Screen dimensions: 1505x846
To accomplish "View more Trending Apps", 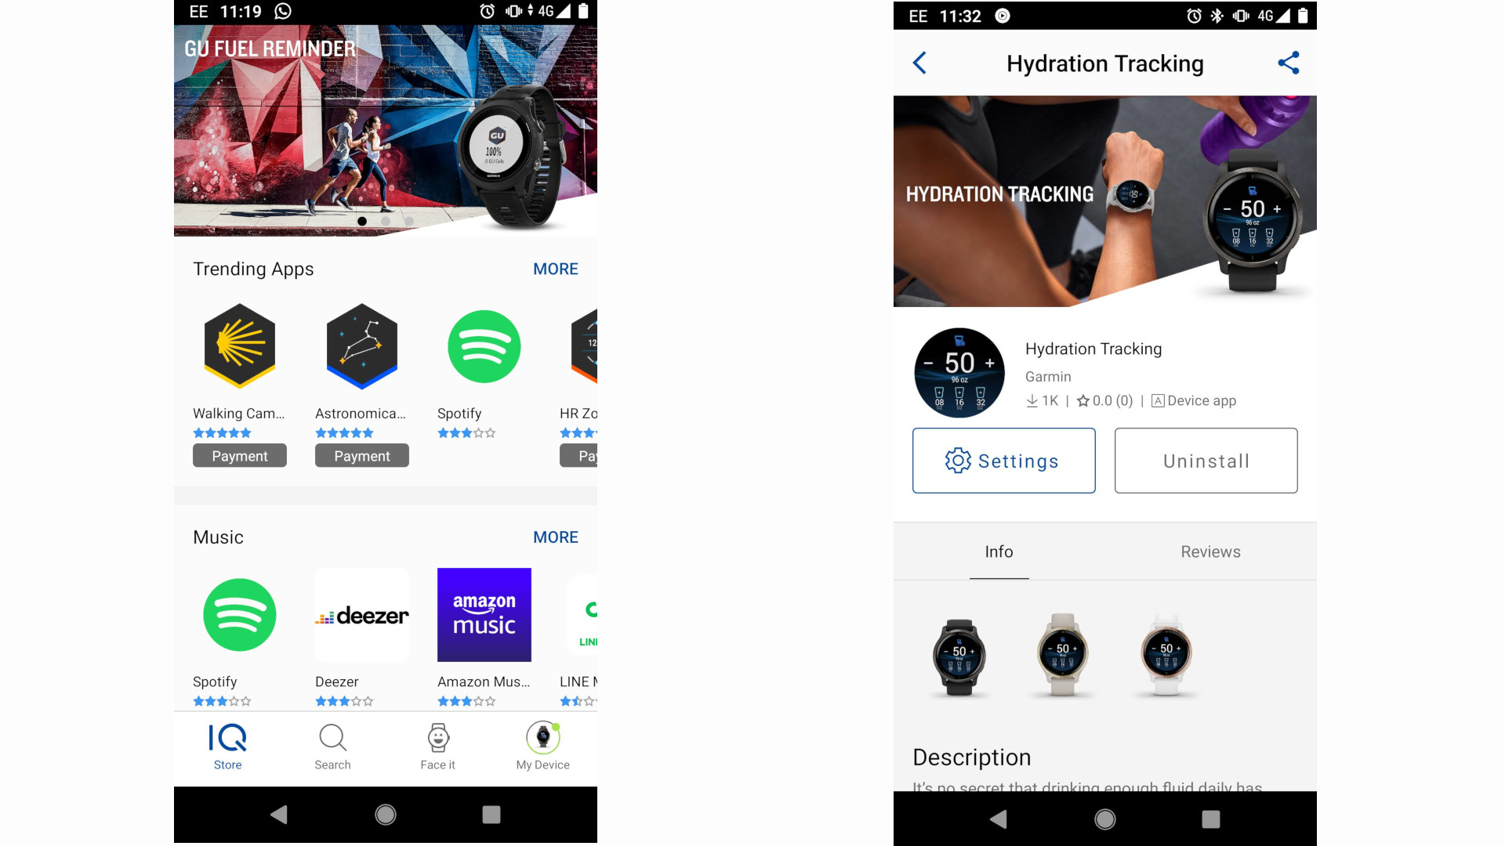I will (x=556, y=269).
